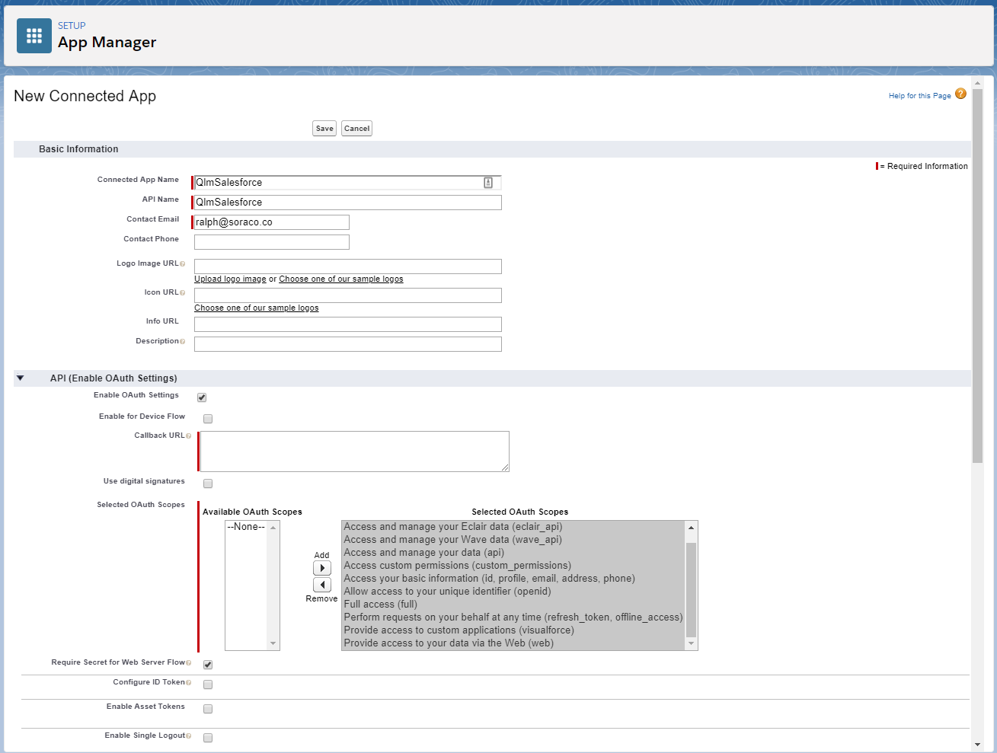This screenshot has height=753, width=997.
Task: Check Use digital signatures
Action: click(x=208, y=483)
